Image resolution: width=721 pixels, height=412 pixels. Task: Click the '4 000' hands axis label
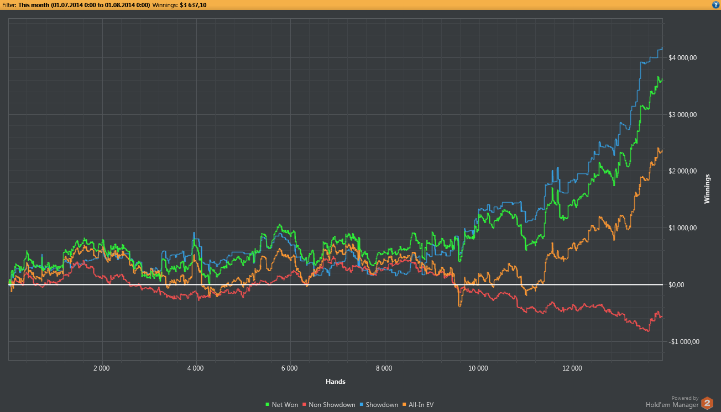point(196,368)
